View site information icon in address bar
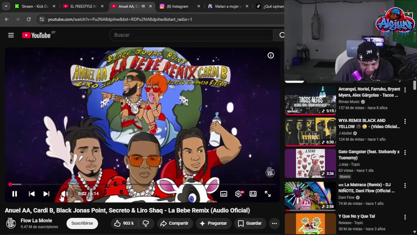The height and width of the screenshot is (235, 417). pyautogui.click(x=41, y=19)
